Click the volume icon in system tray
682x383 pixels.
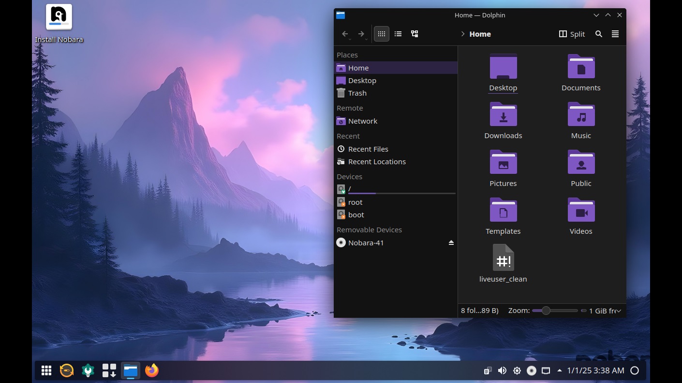coord(502,370)
